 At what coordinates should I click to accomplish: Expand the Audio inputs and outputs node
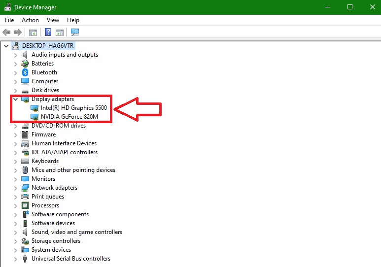(16, 55)
